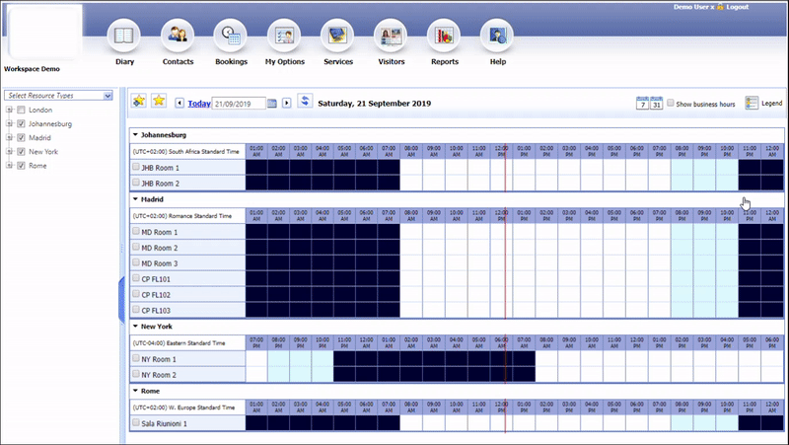Click the Logout lock icon
The image size is (789, 445).
tap(720, 7)
